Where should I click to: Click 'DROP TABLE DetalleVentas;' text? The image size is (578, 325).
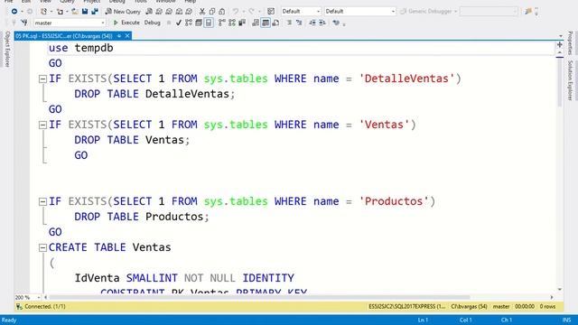point(154,94)
